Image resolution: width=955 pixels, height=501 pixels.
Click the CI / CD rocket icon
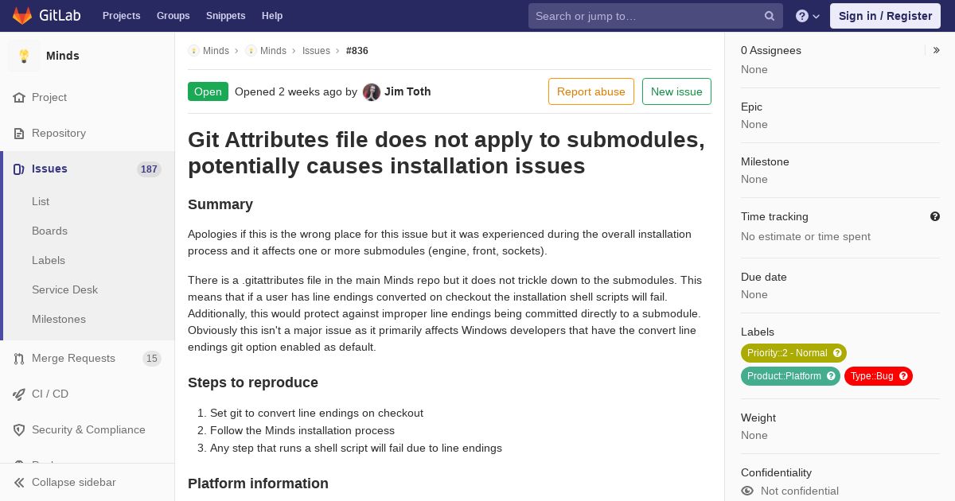(x=19, y=394)
